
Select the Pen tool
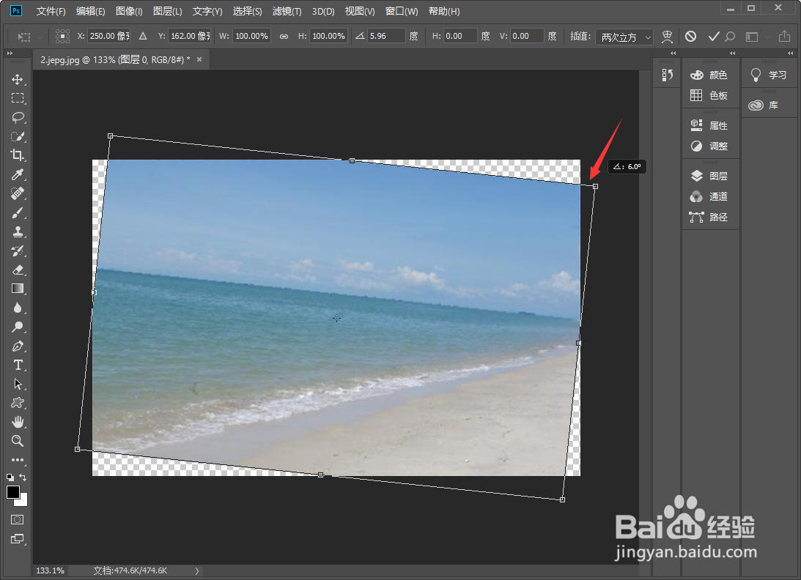coord(18,346)
